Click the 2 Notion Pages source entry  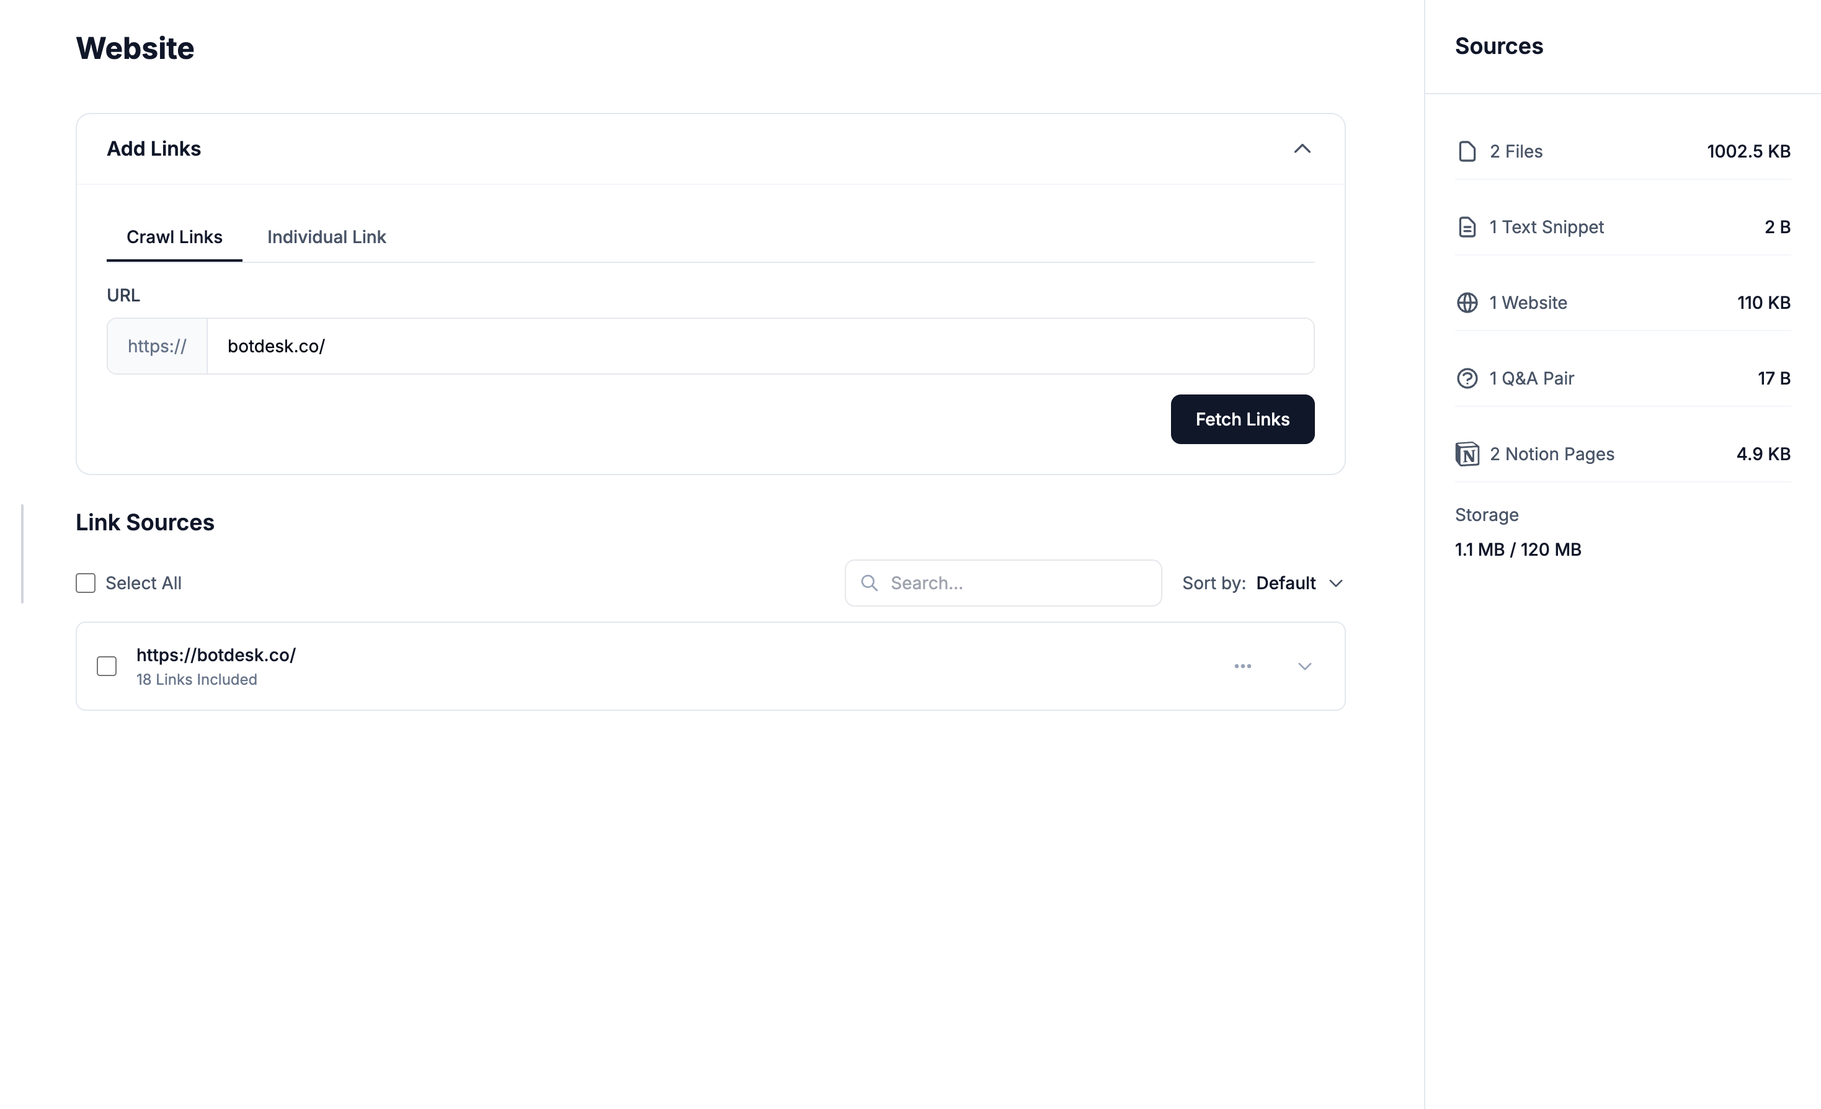click(1551, 453)
